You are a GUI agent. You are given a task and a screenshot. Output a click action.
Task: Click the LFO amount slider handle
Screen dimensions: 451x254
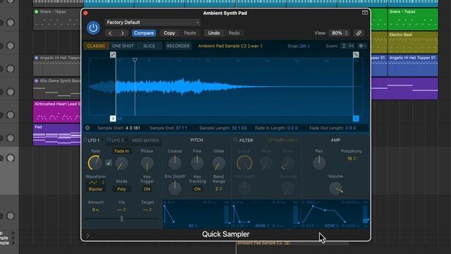tap(122, 219)
